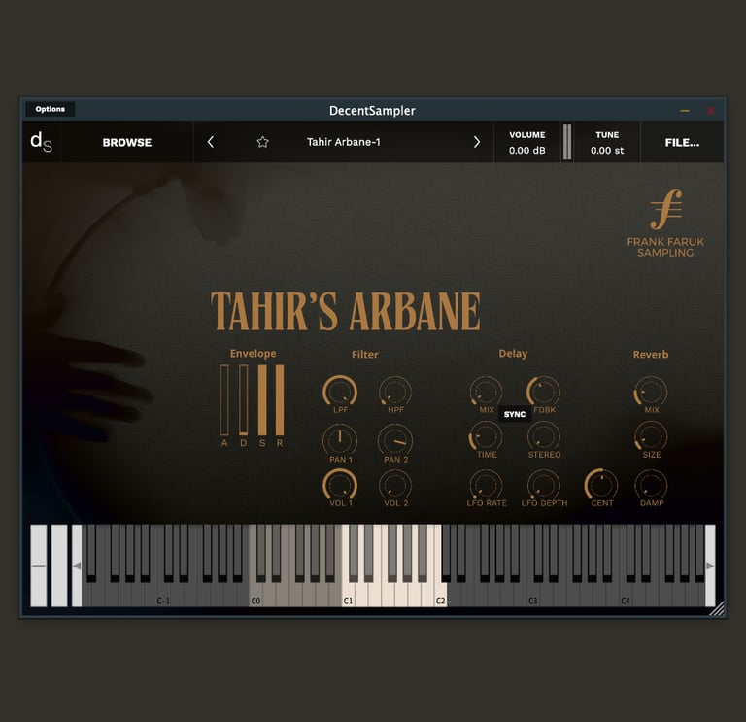Click the LFO DEPTH knob

point(543,486)
